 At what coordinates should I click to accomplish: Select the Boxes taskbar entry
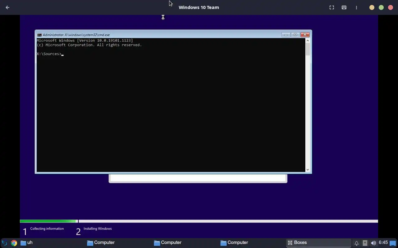[318, 243]
